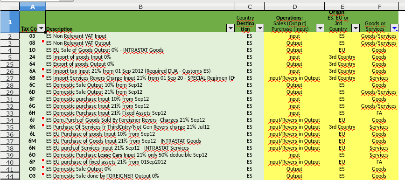This screenshot has height=180, width=405.
Task: Select column D header
Action: [294, 7]
